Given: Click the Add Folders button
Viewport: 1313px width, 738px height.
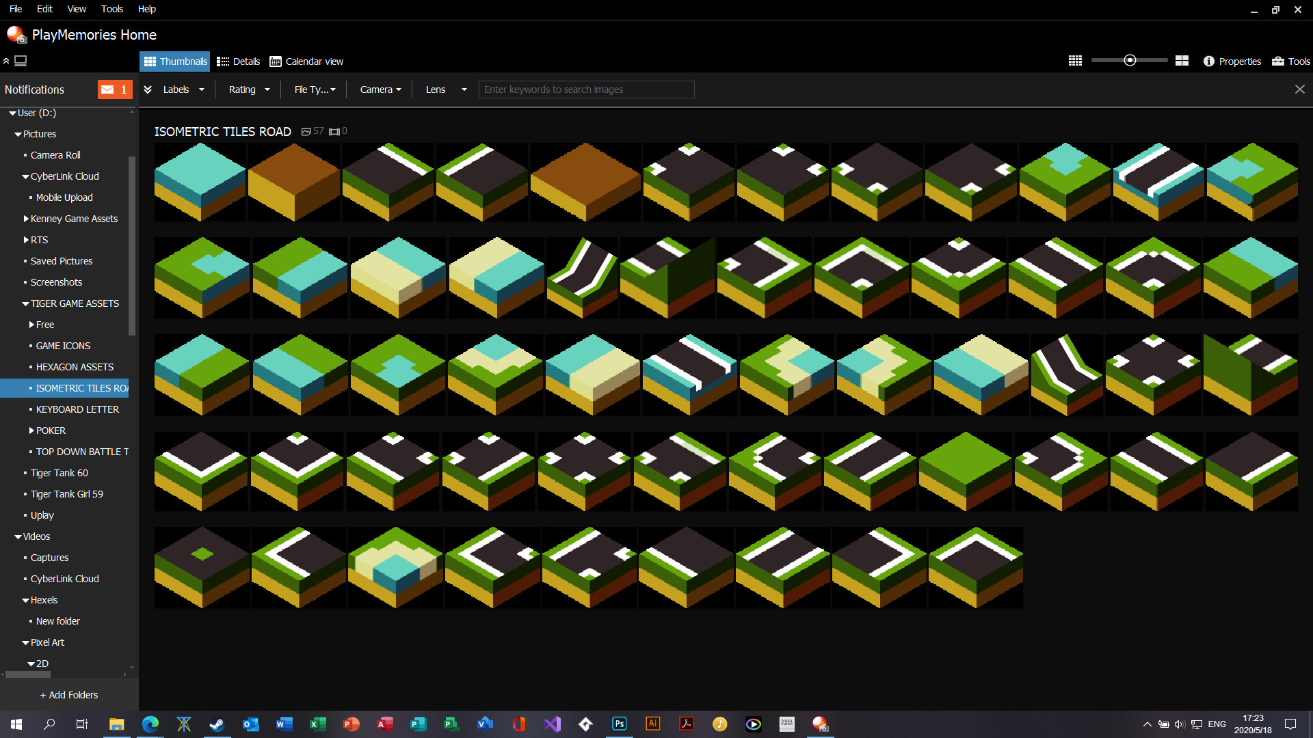Looking at the screenshot, I should pyautogui.click(x=69, y=694).
